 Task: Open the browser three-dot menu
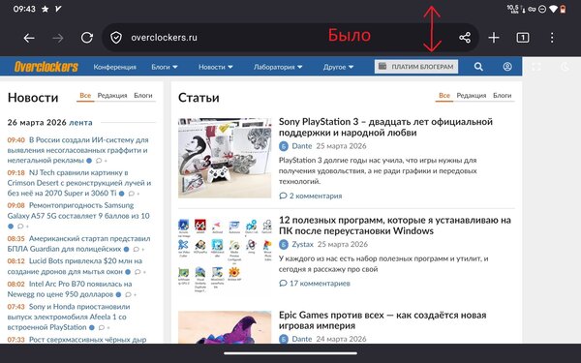click(x=552, y=38)
